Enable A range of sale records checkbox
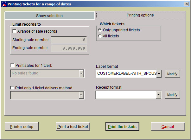The width and height of the screenshot is (191, 140). tap(14, 31)
